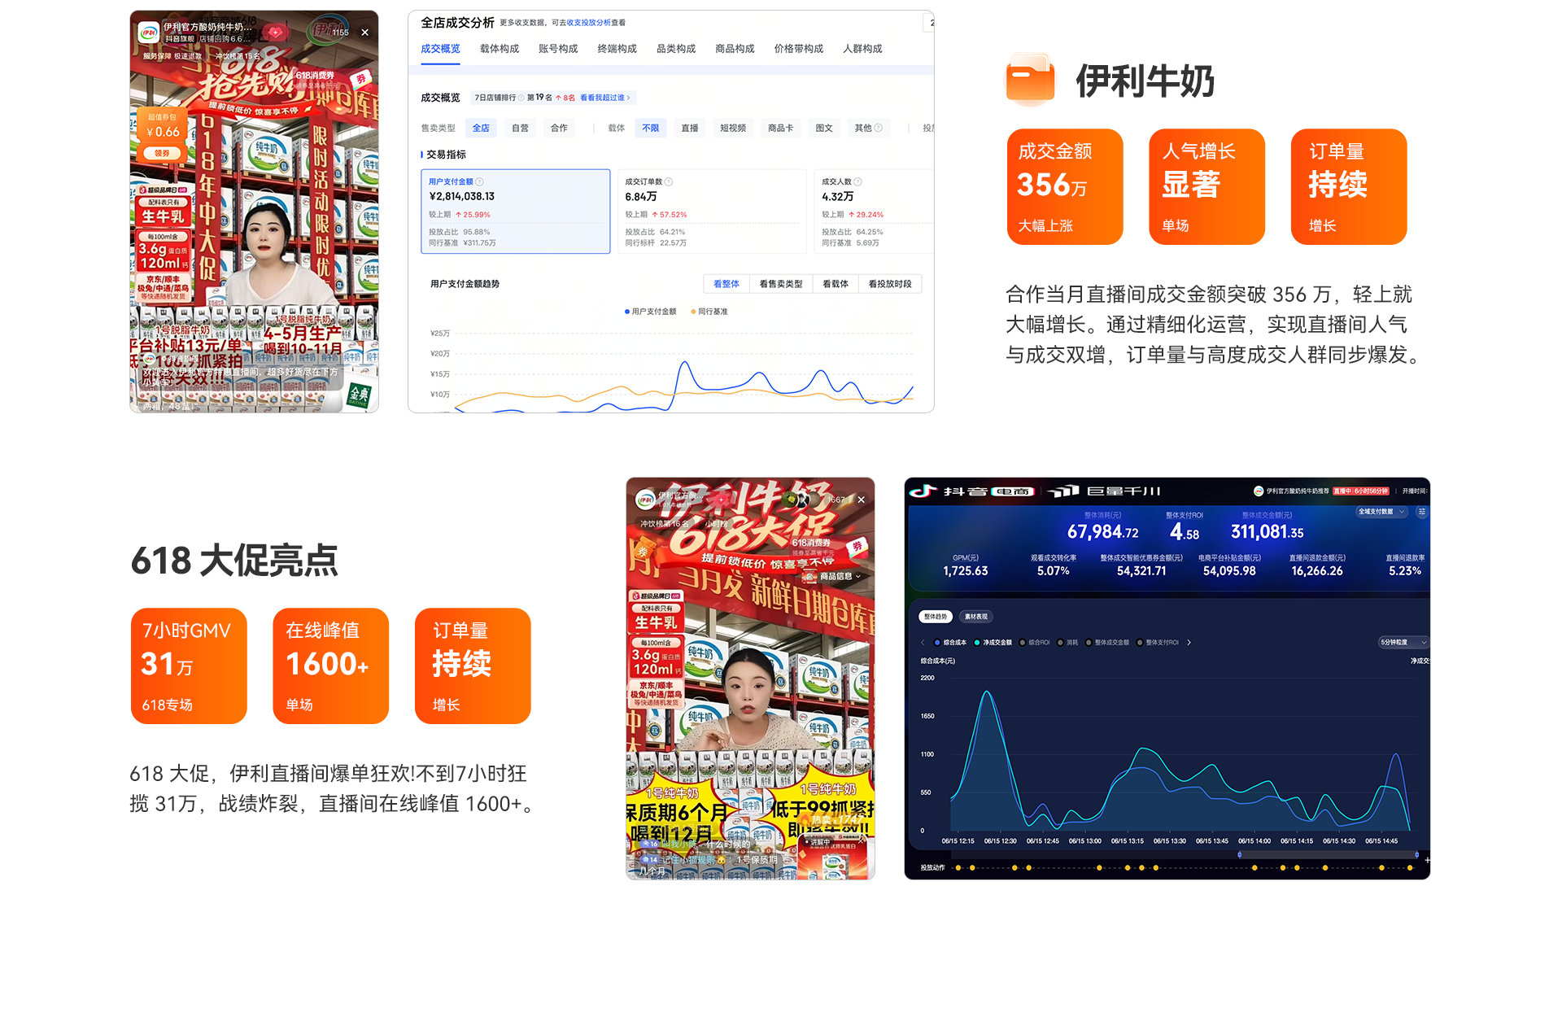Tap the red follow button in 抢先购 livestream
Viewport: 1562px width, 1017px height.
pyautogui.click(x=276, y=33)
